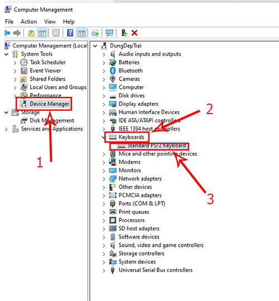Select Storage controllers entry
Image resolution: width=279 pixels, height=301 pixels.
[x=141, y=253]
